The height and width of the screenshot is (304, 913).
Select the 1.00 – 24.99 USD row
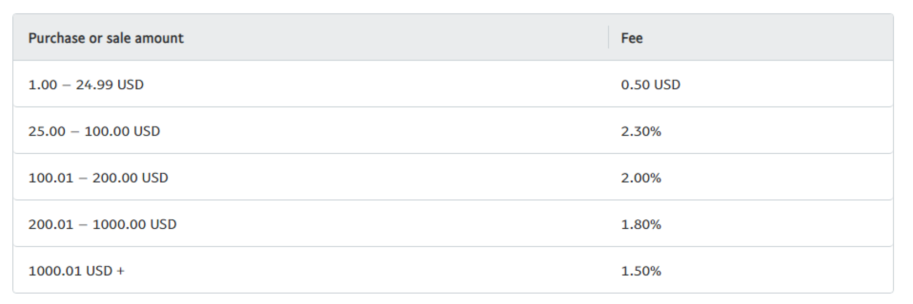click(x=453, y=84)
